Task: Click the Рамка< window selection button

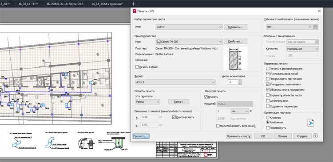Action: 178,102
